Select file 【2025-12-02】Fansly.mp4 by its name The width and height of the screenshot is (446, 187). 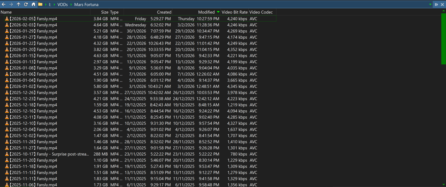point(33,136)
